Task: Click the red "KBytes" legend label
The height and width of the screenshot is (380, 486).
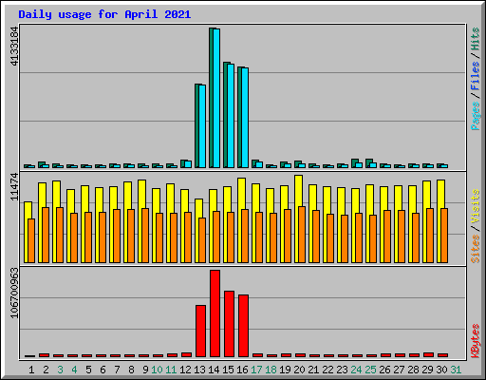Action: (476, 341)
